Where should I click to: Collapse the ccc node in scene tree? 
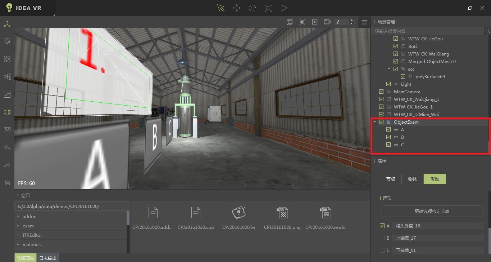tap(389, 69)
